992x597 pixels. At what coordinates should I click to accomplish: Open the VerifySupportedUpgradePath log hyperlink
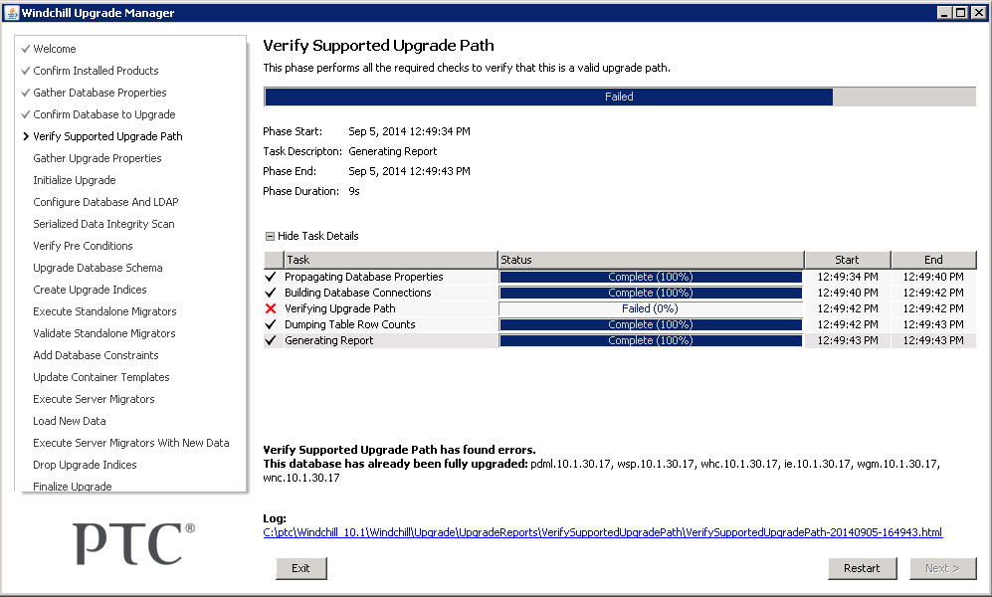(x=602, y=532)
